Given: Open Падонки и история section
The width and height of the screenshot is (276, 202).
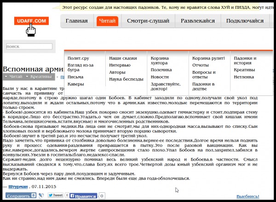Looking at the screenshot, I should coord(245,60).
